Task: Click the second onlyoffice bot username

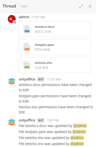Action: pos(27,120)
